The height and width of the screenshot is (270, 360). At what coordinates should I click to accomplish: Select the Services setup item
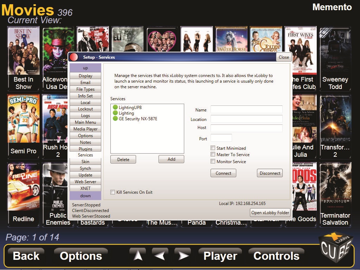(85, 155)
